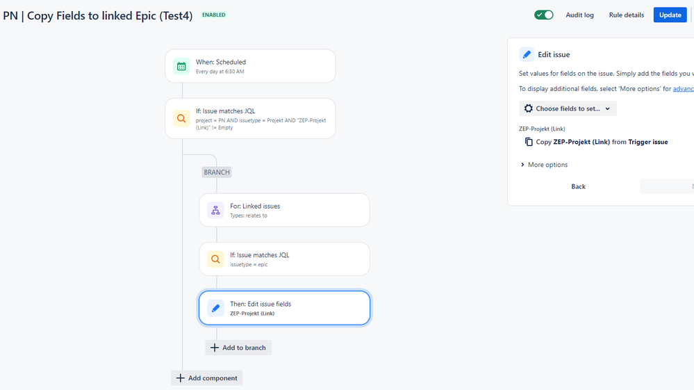Open the Choose fields to set dropdown
694x390 pixels.
coord(568,108)
